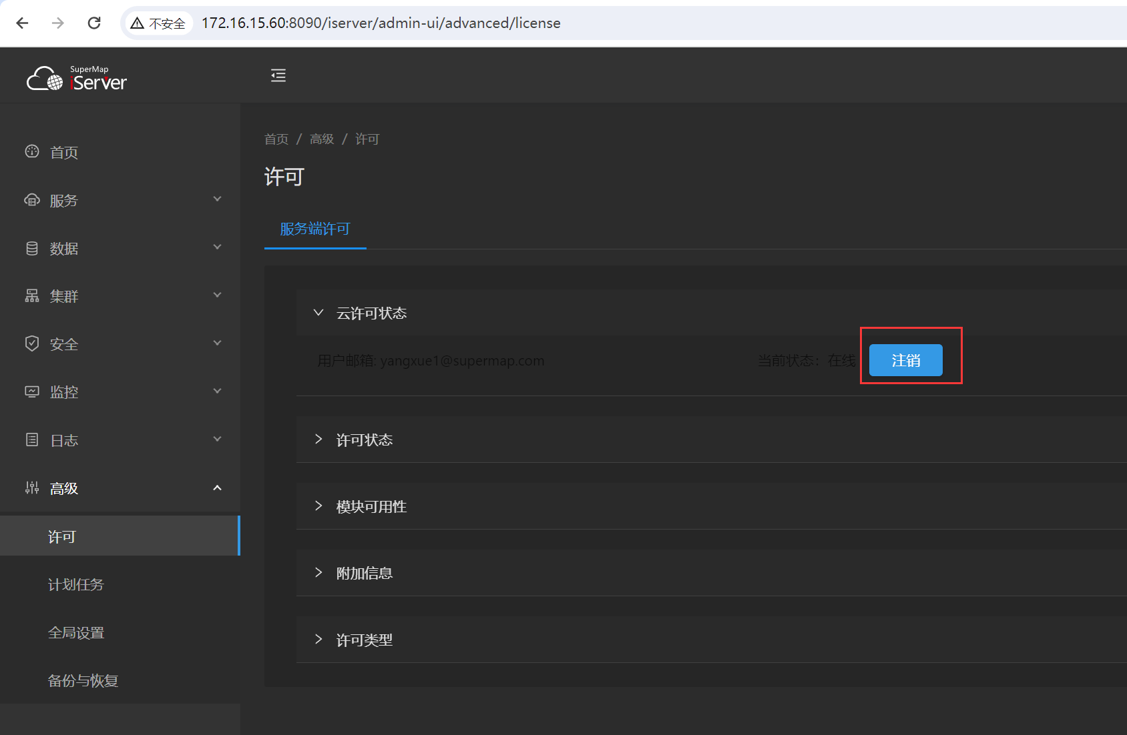Click the 高级 sidebar label

[64, 488]
